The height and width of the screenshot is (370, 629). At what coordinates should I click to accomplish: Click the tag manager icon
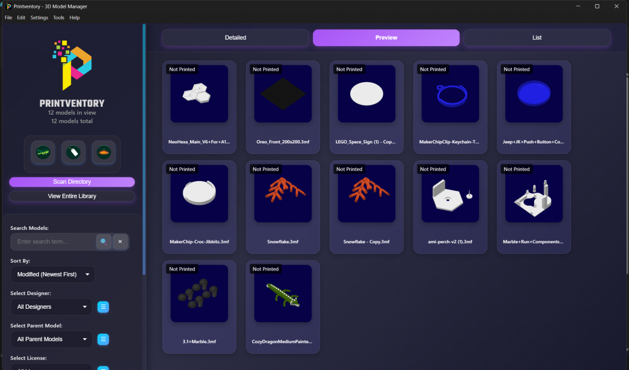(x=73, y=152)
